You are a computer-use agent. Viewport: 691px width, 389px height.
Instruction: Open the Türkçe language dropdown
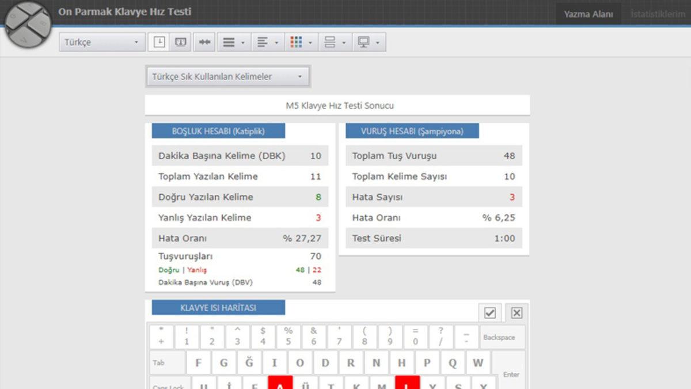(x=102, y=42)
